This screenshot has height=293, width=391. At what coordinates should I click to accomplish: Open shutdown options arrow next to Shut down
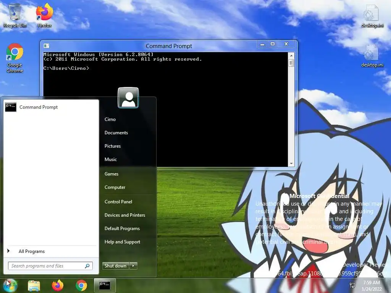133,266
